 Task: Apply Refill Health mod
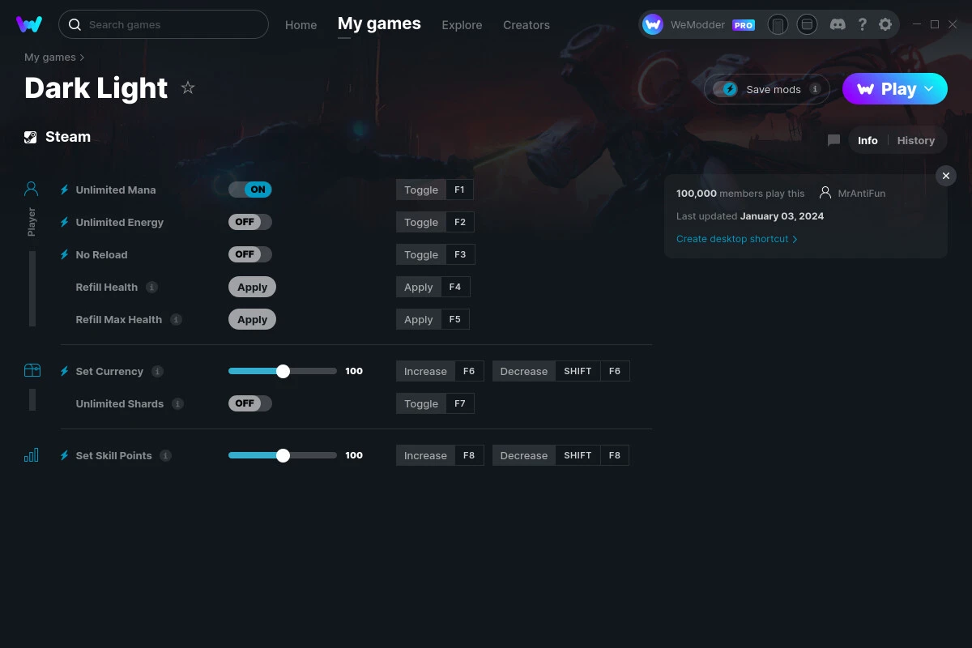tap(253, 287)
